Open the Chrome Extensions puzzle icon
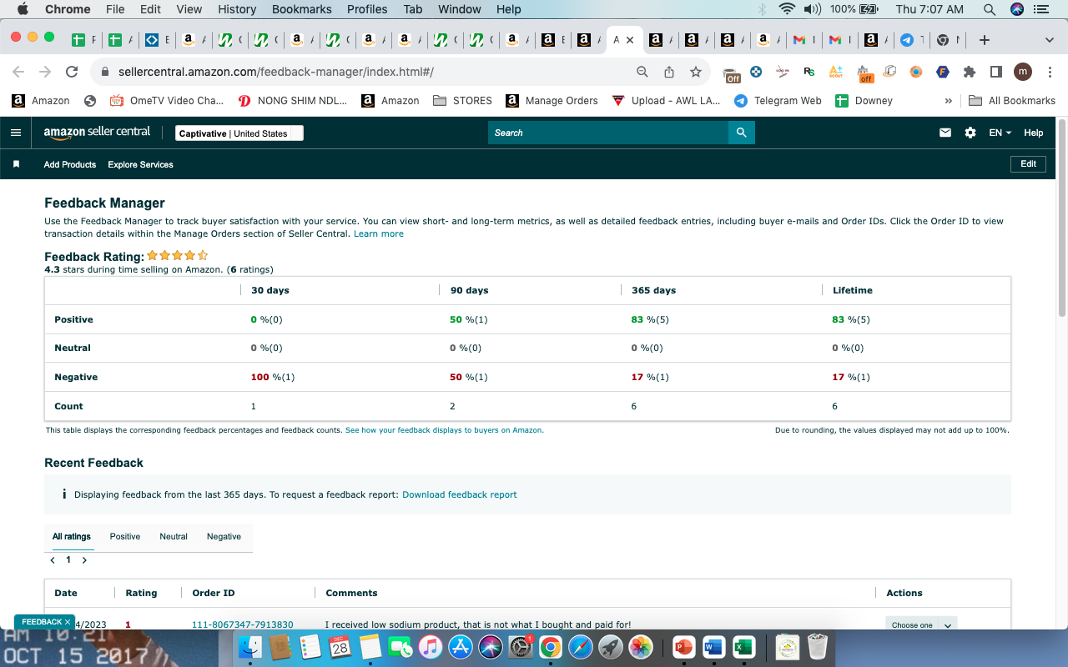 point(969,72)
